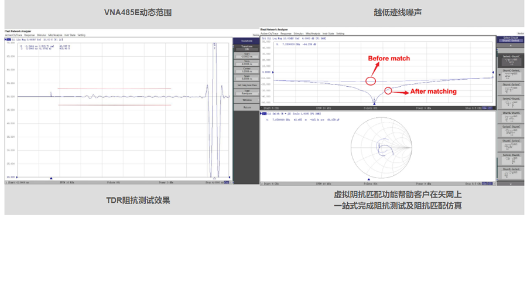Switch the Type Bandpass softkey
Image resolution: width=527 pixels, height=282 pixels.
pos(247,92)
